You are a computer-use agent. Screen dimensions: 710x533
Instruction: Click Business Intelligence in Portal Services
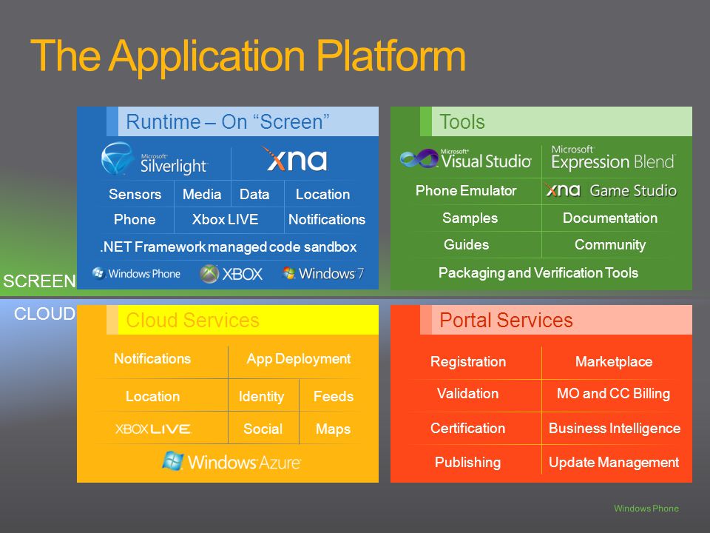615,429
